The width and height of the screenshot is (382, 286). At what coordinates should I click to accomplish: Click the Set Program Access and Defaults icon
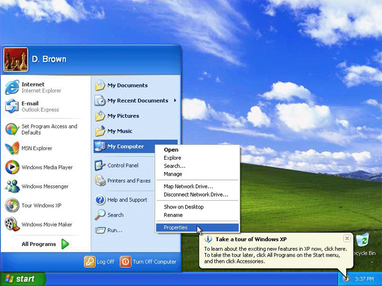pyautogui.click(x=12, y=129)
